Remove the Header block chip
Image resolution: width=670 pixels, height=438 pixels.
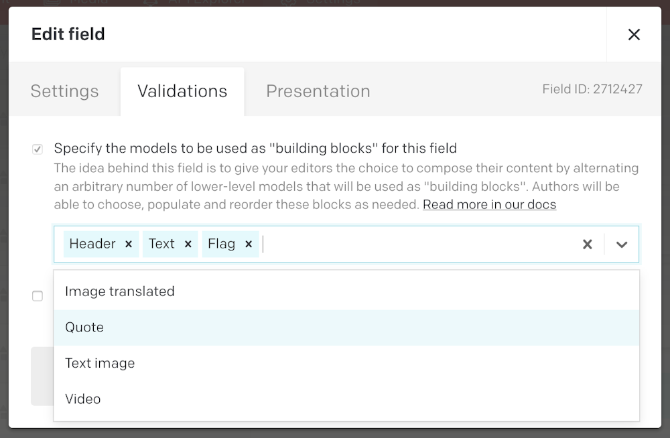pyautogui.click(x=128, y=244)
